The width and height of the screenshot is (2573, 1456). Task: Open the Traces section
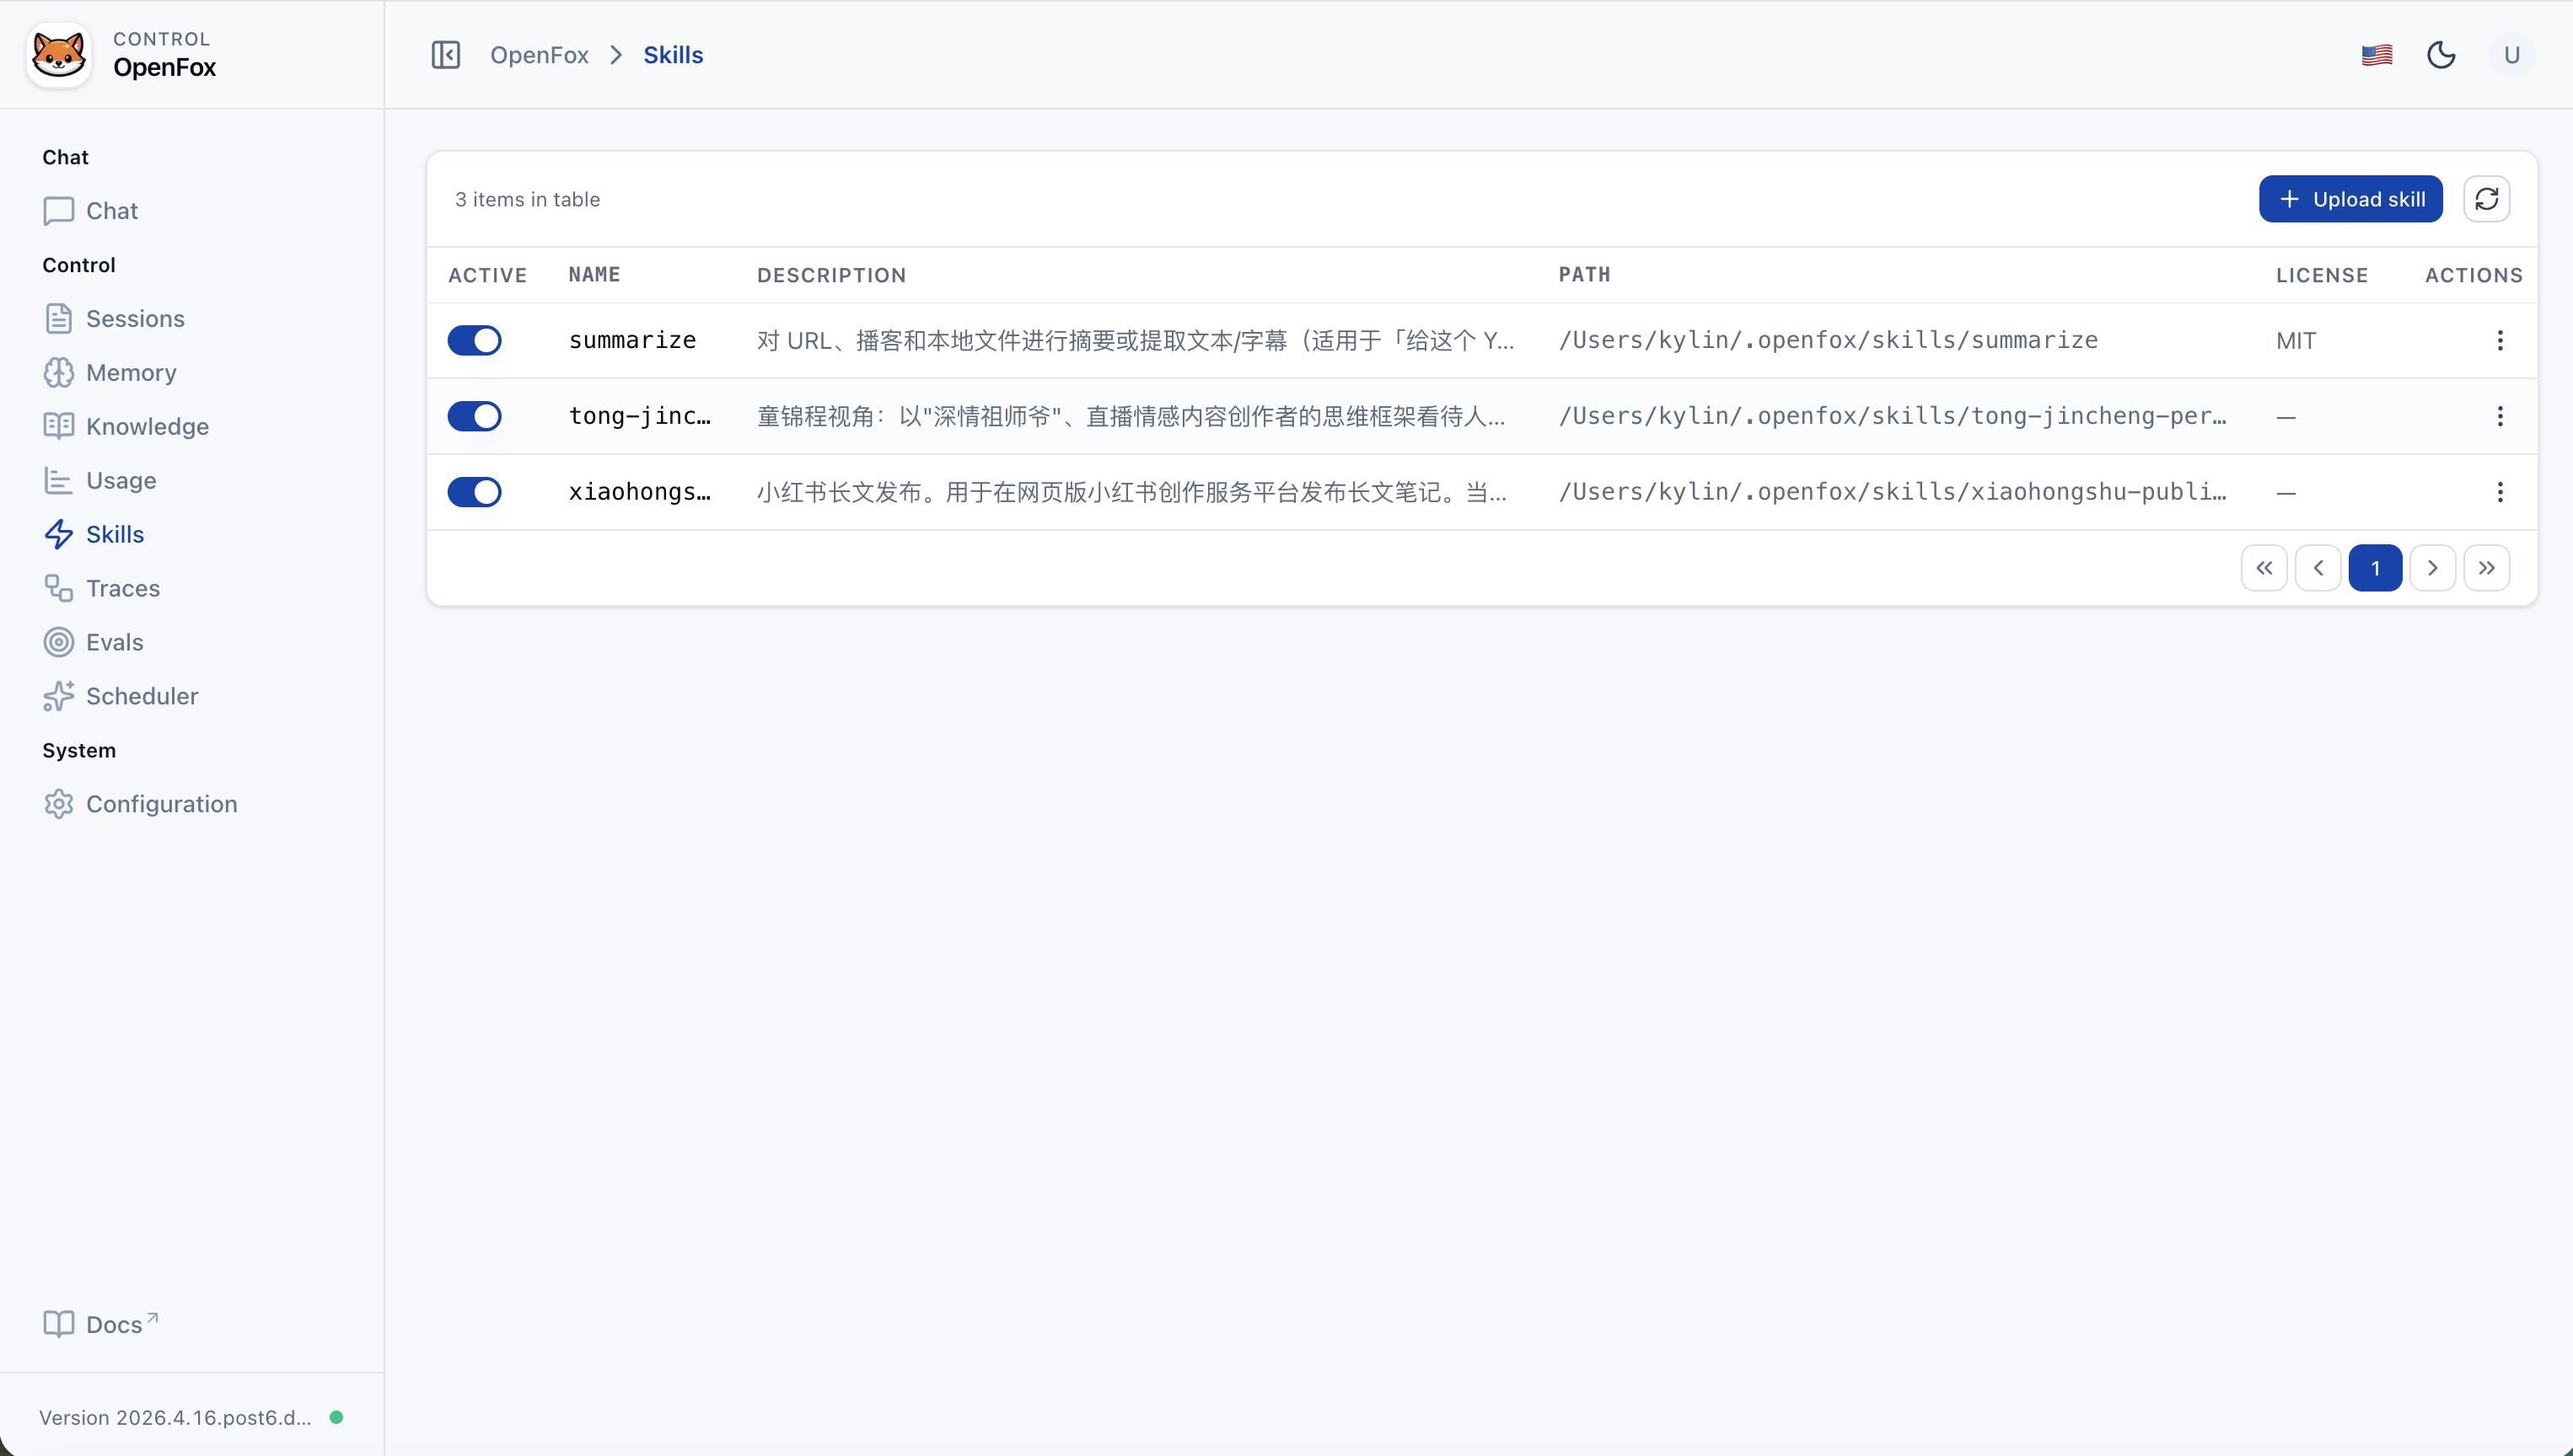click(x=122, y=587)
